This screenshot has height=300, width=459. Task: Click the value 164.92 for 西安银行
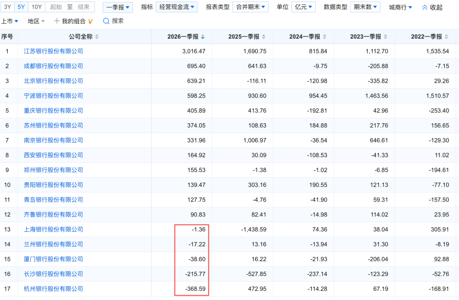click(196, 155)
